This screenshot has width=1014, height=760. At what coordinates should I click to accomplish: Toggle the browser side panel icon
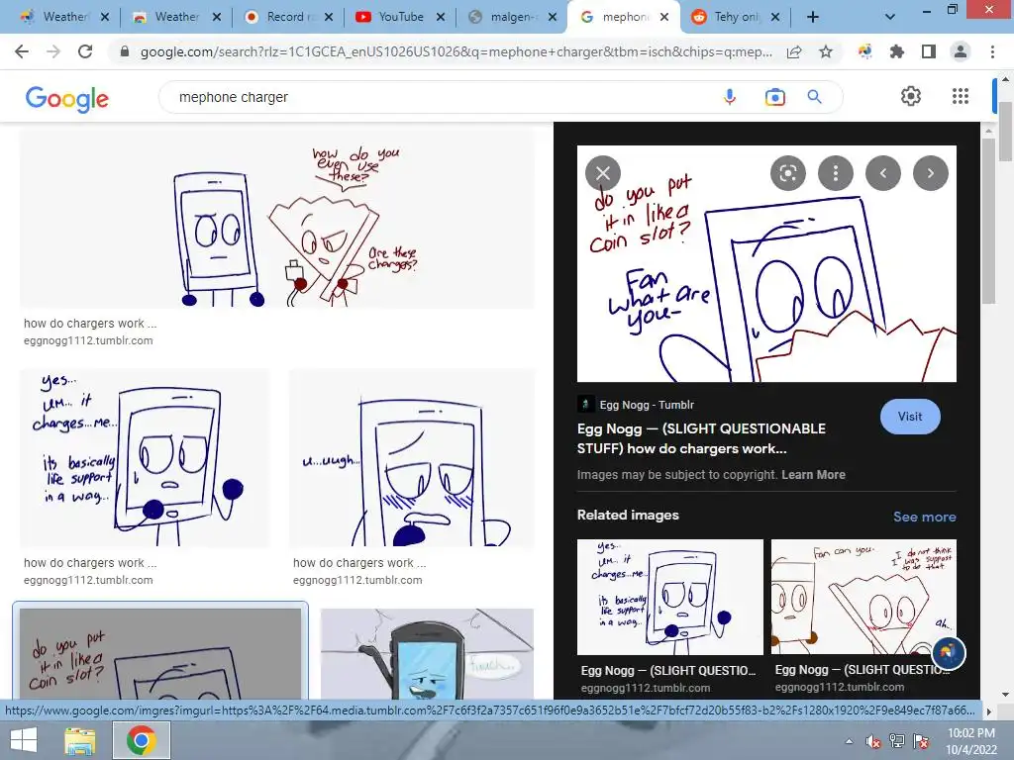pos(929,51)
